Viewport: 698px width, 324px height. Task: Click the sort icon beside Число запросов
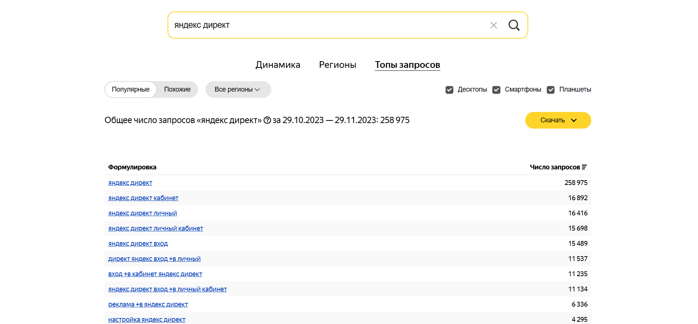pyautogui.click(x=584, y=167)
